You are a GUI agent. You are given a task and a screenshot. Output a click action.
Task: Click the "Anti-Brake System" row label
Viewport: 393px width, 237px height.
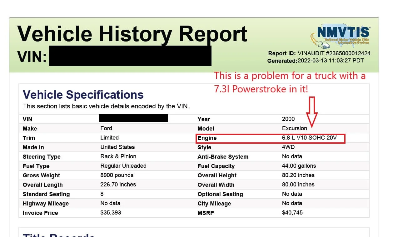223,157
